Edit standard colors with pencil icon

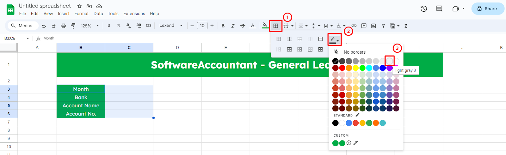click(357, 115)
